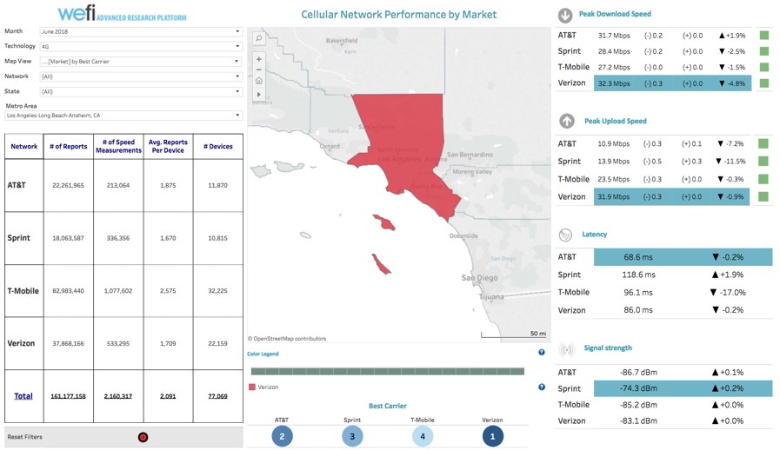This screenshot has height=450, width=780.
Task: Click the Peak Download Speed heading
Action: pyautogui.click(x=615, y=14)
